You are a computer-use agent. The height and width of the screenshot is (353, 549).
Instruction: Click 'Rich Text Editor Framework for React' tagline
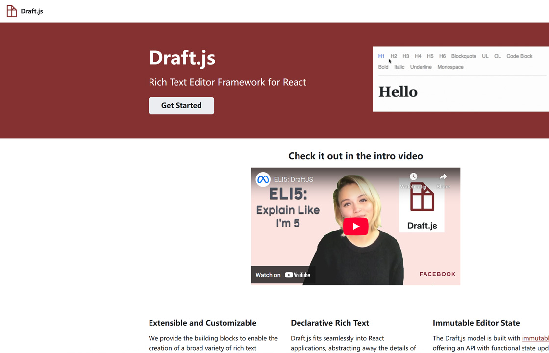[227, 82]
